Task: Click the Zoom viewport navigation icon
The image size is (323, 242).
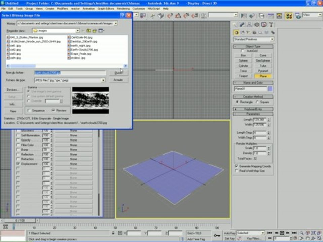Action: [301, 233]
